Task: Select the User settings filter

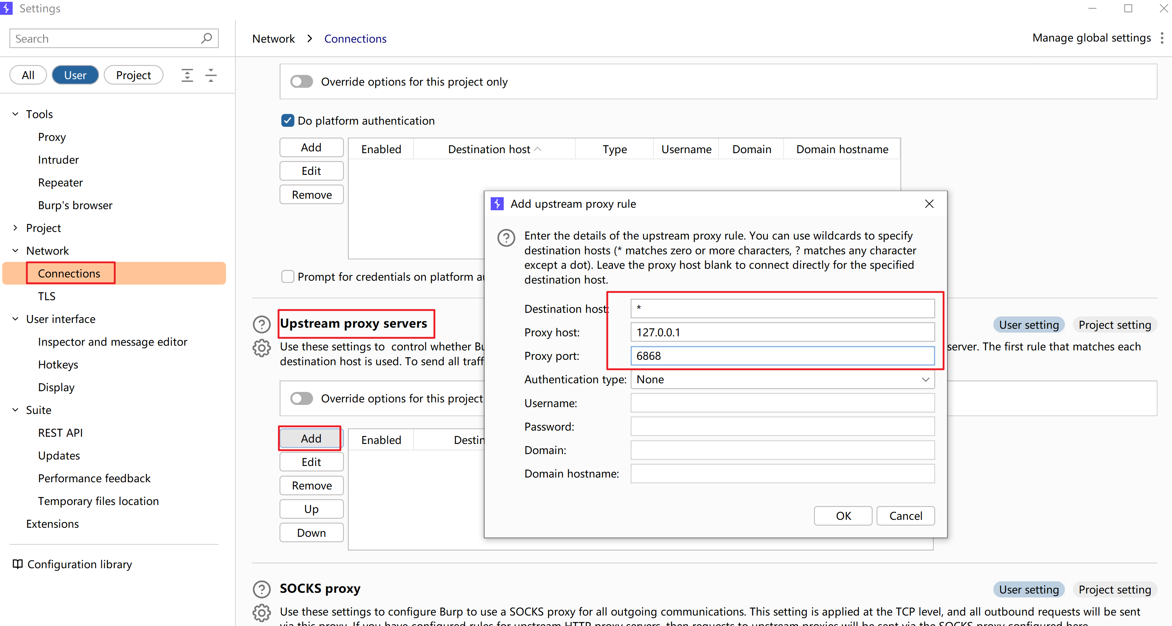Action: (x=75, y=75)
